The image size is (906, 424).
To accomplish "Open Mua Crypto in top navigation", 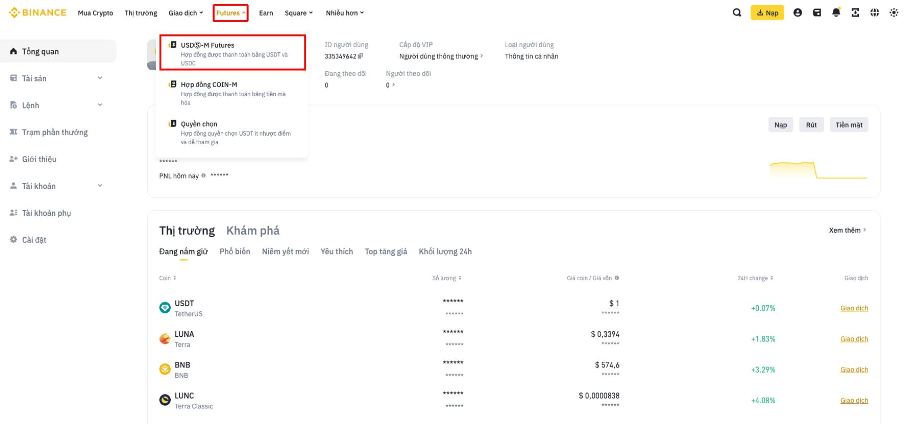I will [95, 13].
